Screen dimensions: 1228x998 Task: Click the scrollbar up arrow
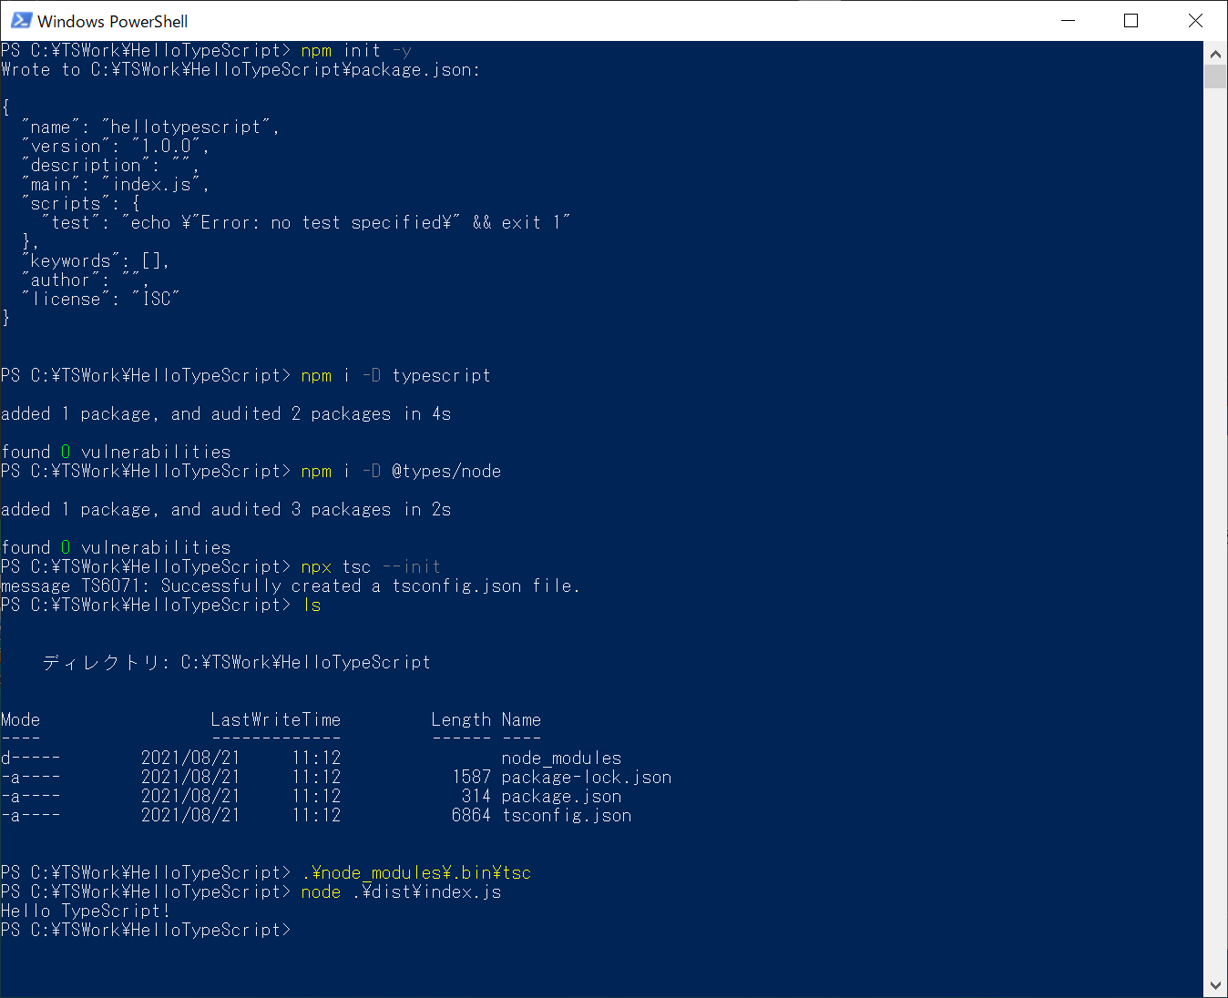click(1215, 53)
